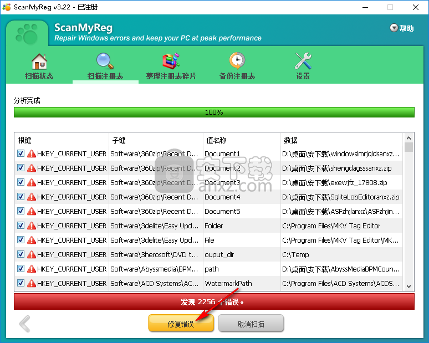Click the warning icon on Document2 row
This screenshot has height=343, width=429.
click(x=32, y=168)
